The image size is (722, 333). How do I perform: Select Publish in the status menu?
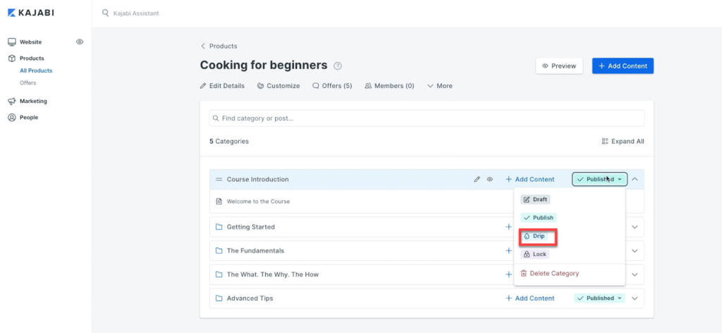tap(538, 217)
